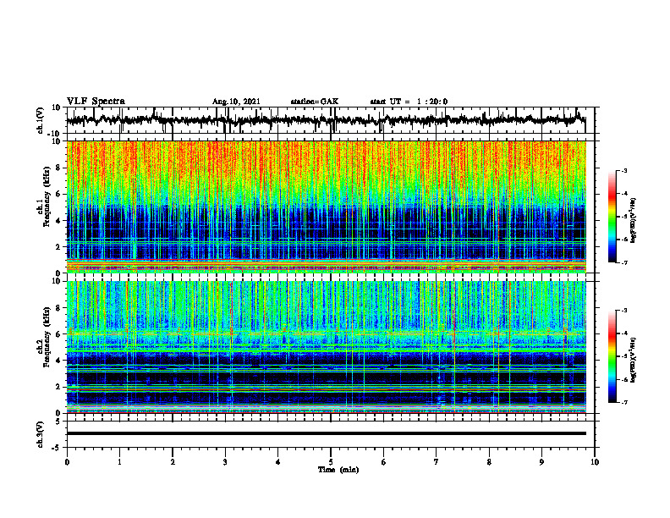Click the "Time (min)" axis title
The width and height of the screenshot is (670, 518).
pos(338,470)
